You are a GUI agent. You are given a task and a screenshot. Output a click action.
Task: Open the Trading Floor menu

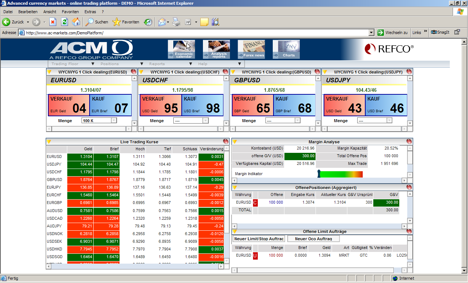[65, 64]
